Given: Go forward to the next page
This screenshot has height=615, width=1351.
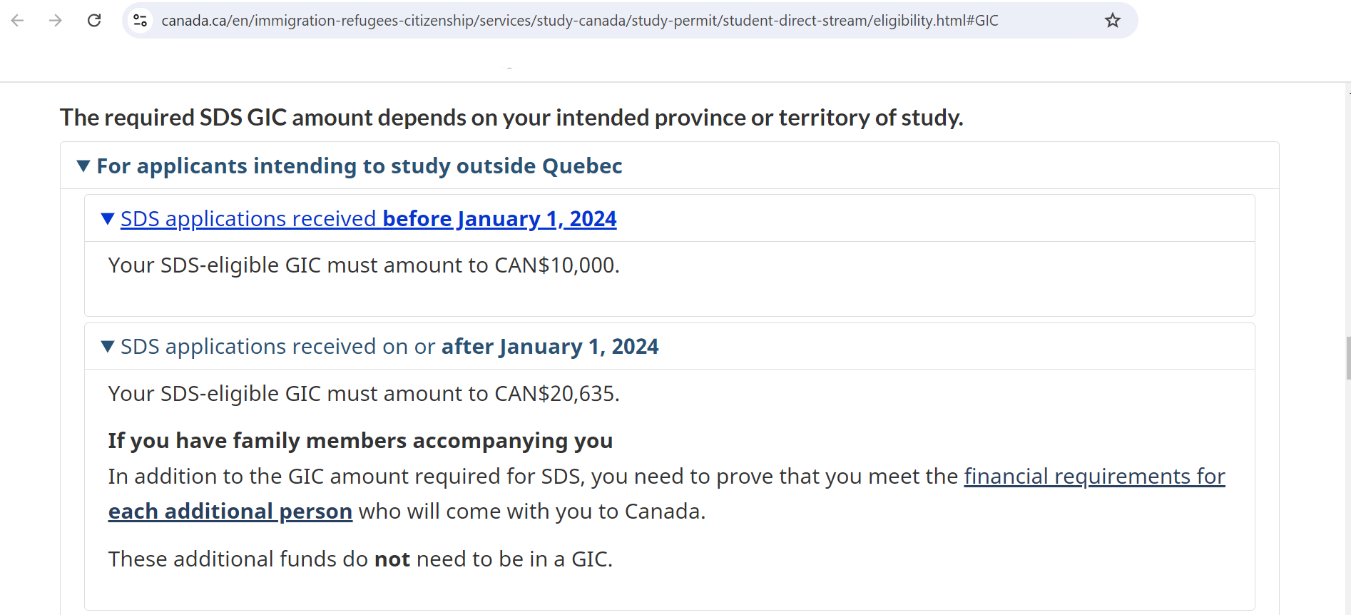Looking at the screenshot, I should pyautogui.click(x=55, y=20).
